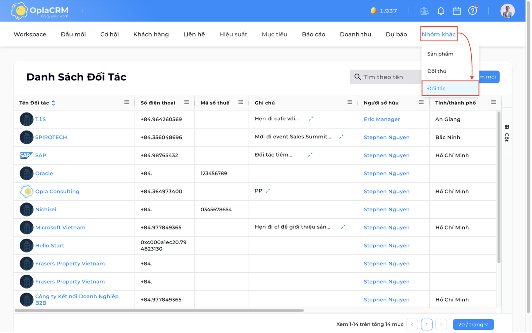Screen dimensions: 532x333
Task: Open Tỉnh/thành phố column menu
Action: tap(493, 102)
